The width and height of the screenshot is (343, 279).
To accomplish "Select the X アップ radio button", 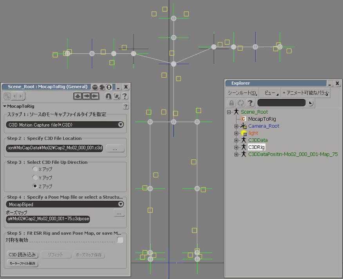I will pyautogui.click(x=35, y=169).
